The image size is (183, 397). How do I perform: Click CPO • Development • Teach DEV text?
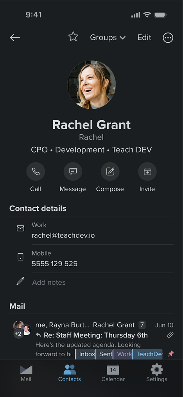click(x=91, y=150)
